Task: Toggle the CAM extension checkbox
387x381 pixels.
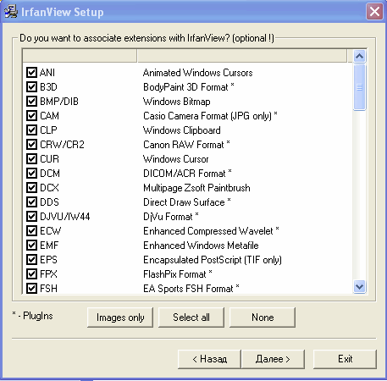Action: [31, 116]
